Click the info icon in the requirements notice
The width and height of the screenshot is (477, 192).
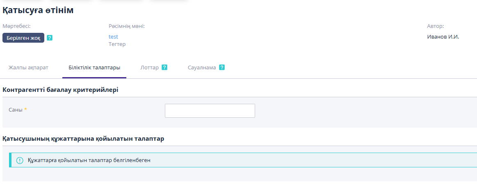pos(20,160)
